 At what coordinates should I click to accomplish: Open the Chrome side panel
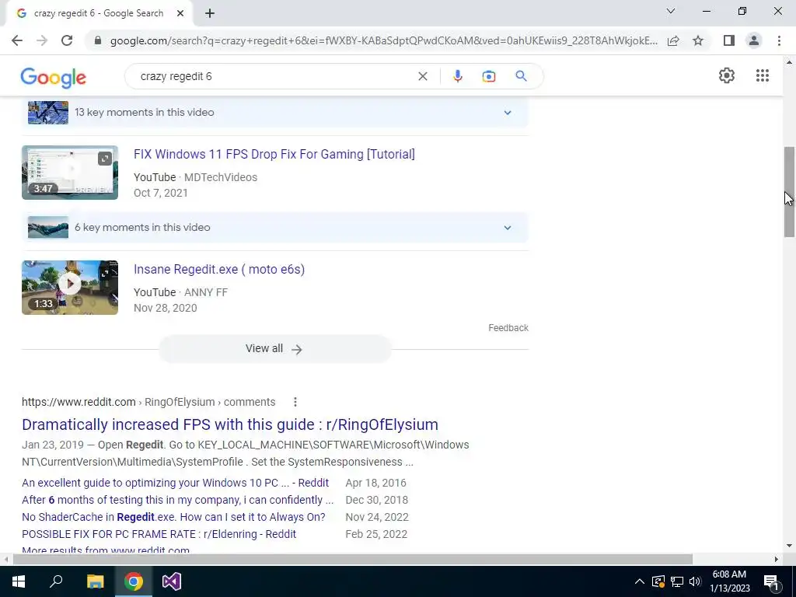pyautogui.click(x=729, y=40)
